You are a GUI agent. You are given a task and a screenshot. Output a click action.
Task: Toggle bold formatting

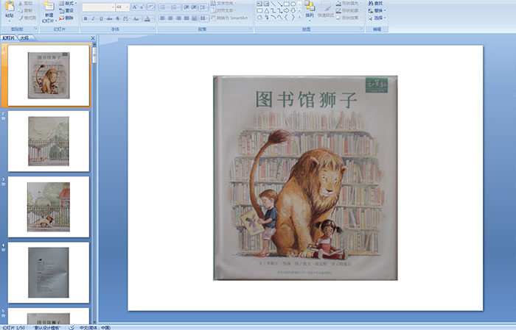pos(86,18)
